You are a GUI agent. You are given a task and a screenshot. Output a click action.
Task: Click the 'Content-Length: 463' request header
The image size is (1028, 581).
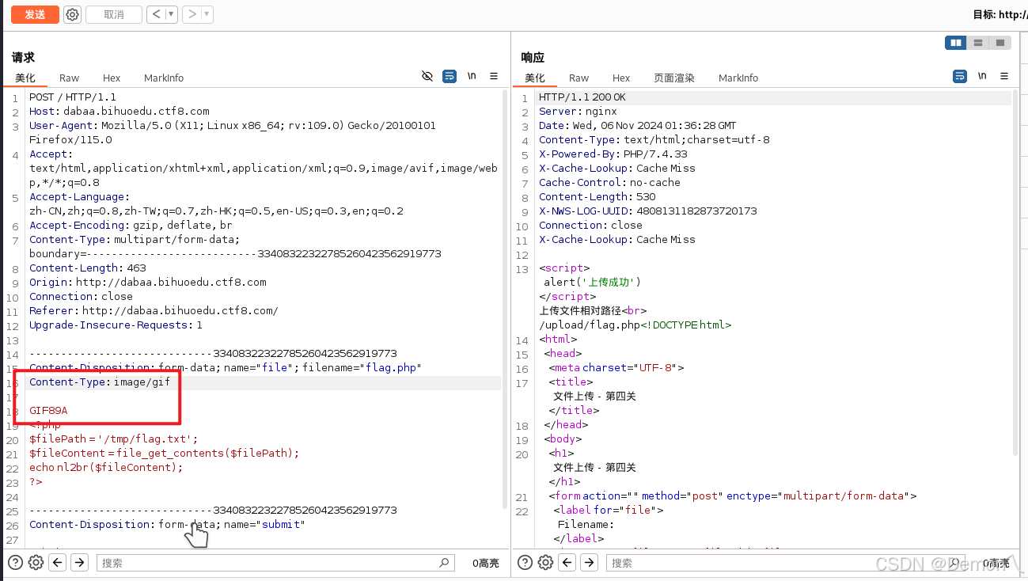pos(88,268)
